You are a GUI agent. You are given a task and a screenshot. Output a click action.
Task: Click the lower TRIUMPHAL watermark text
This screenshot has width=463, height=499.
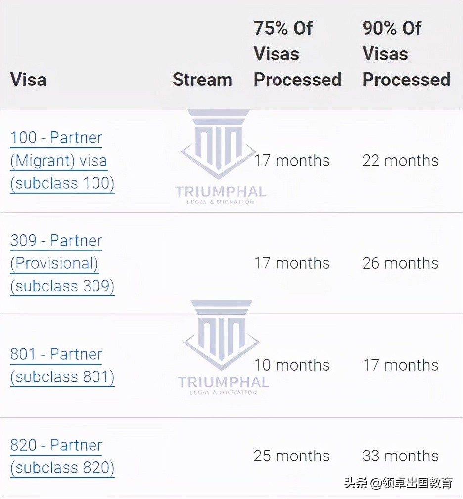[224, 382]
